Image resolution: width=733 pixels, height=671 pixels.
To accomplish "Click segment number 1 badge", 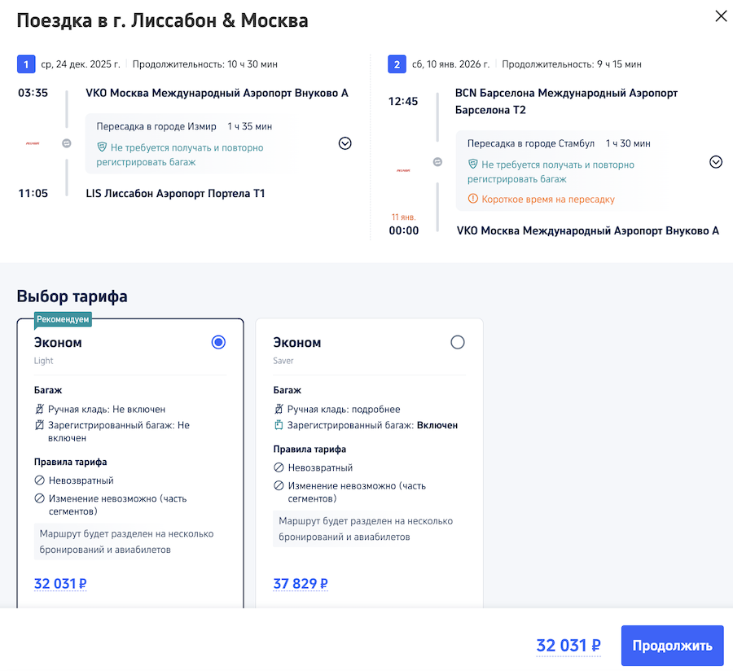I will 26,64.
